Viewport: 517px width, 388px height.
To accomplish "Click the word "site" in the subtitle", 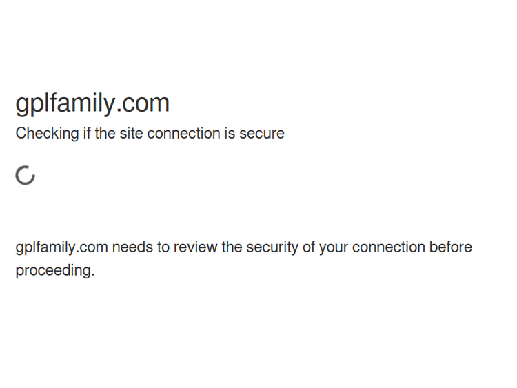I will (x=131, y=134).
